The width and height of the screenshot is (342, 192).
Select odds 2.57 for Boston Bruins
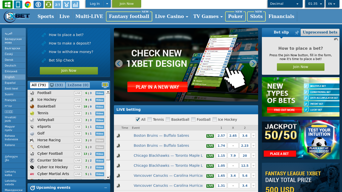point(221,136)
